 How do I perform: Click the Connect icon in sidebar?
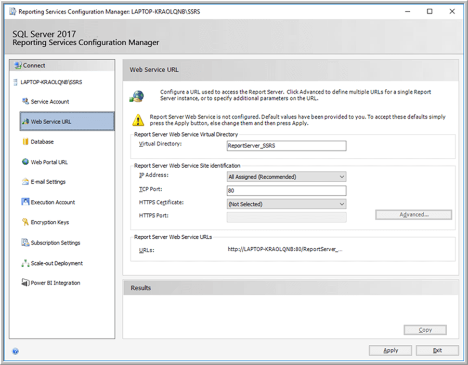click(x=18, y=65)
